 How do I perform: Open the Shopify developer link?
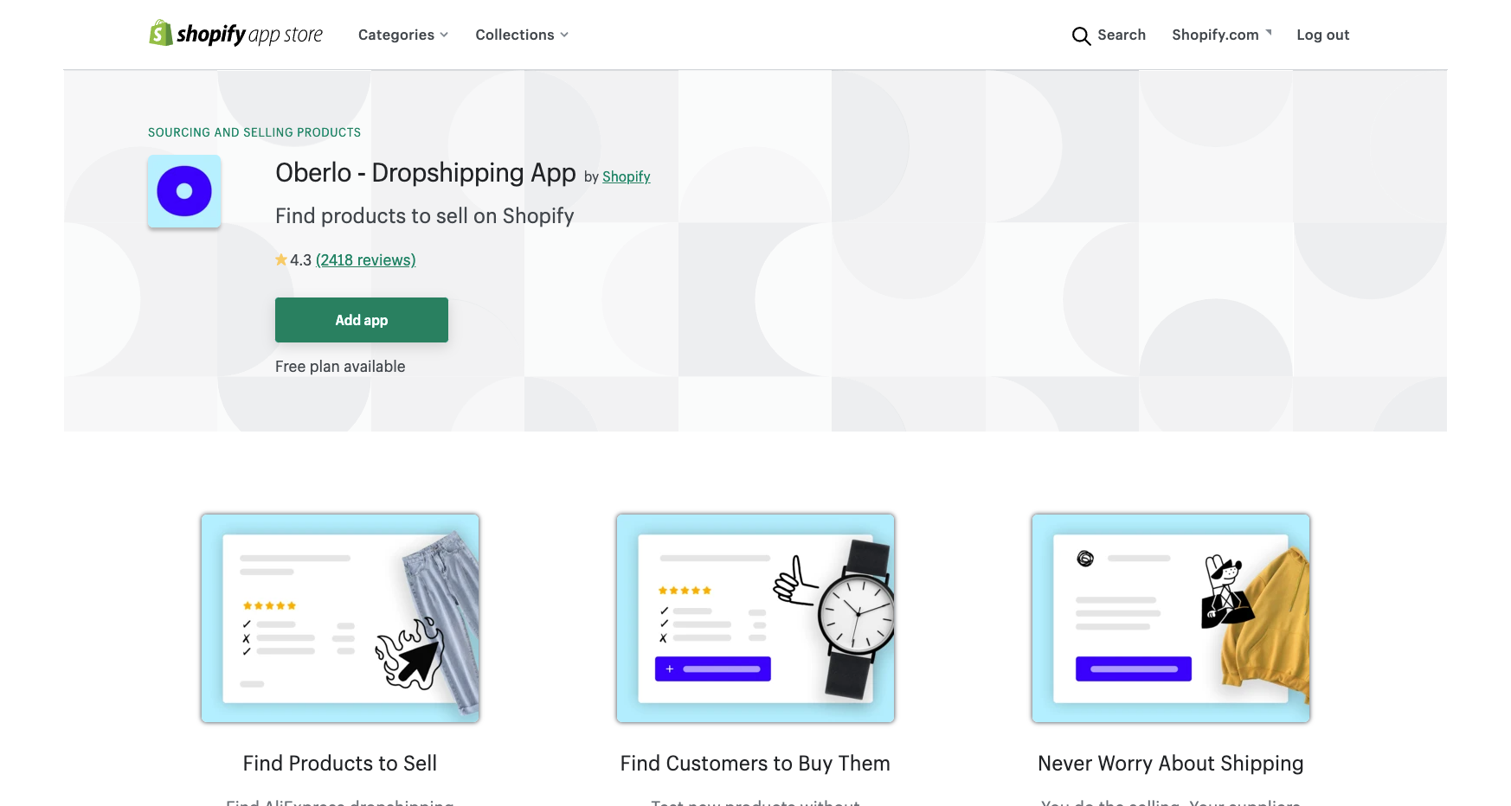626,176
